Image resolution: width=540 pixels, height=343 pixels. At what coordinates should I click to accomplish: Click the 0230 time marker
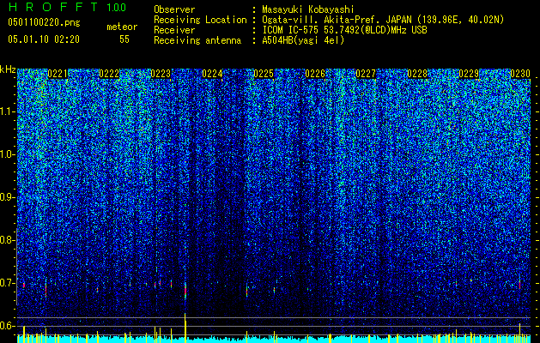[x=520, y=74]
